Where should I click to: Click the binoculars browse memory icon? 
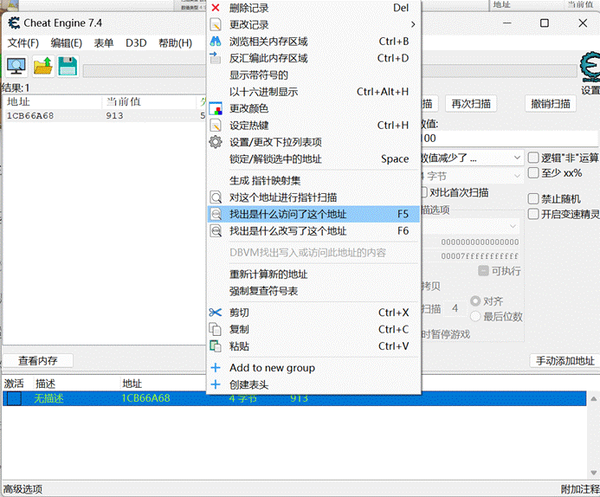[216, 42]
